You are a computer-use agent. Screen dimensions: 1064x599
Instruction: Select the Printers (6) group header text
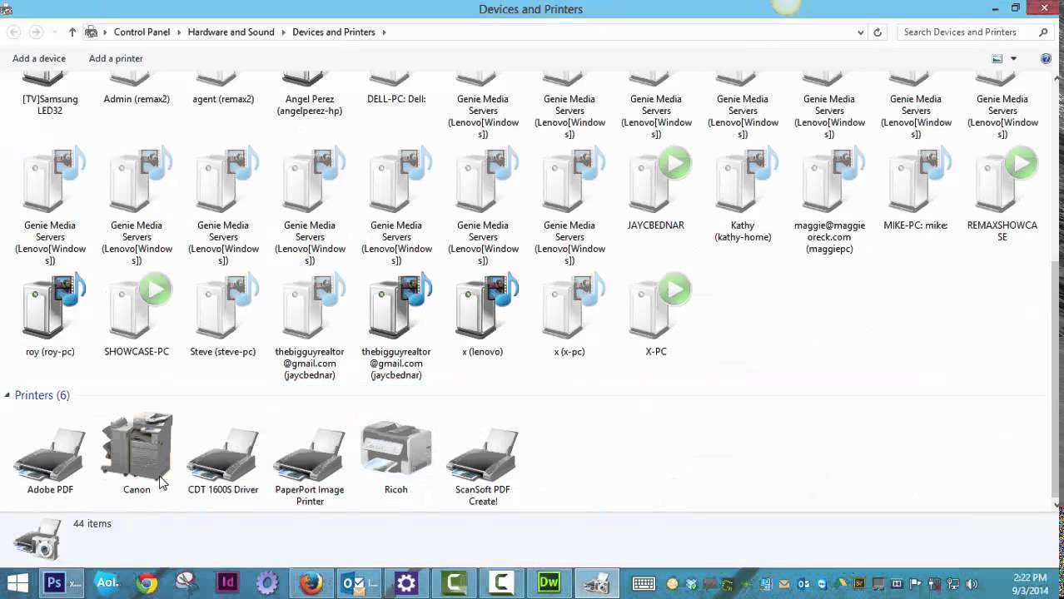click(42, 395)
